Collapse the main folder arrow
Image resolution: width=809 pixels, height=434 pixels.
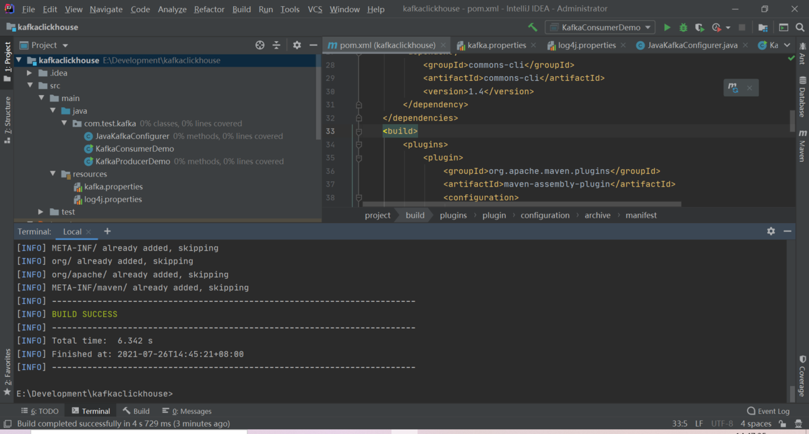[41, 98]
